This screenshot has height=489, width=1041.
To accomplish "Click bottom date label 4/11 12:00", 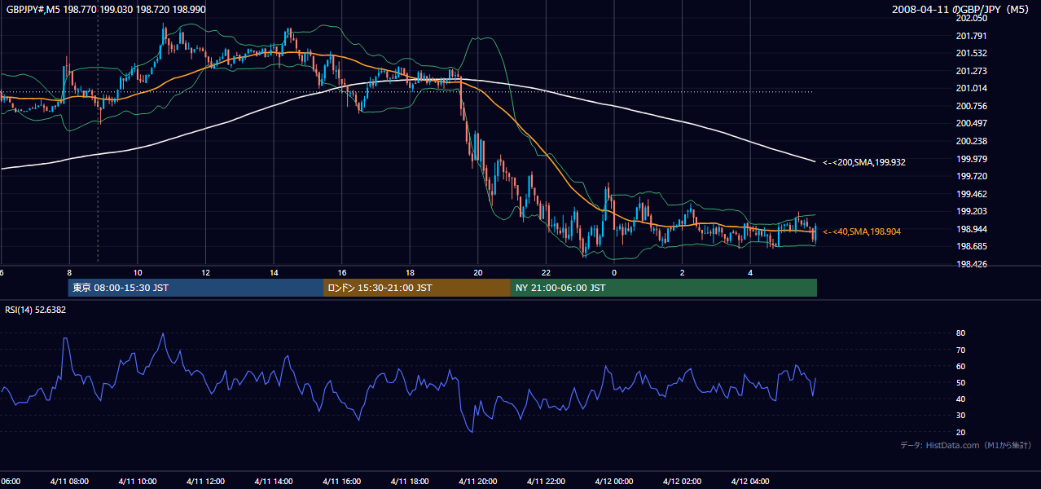I will (205, 481).
